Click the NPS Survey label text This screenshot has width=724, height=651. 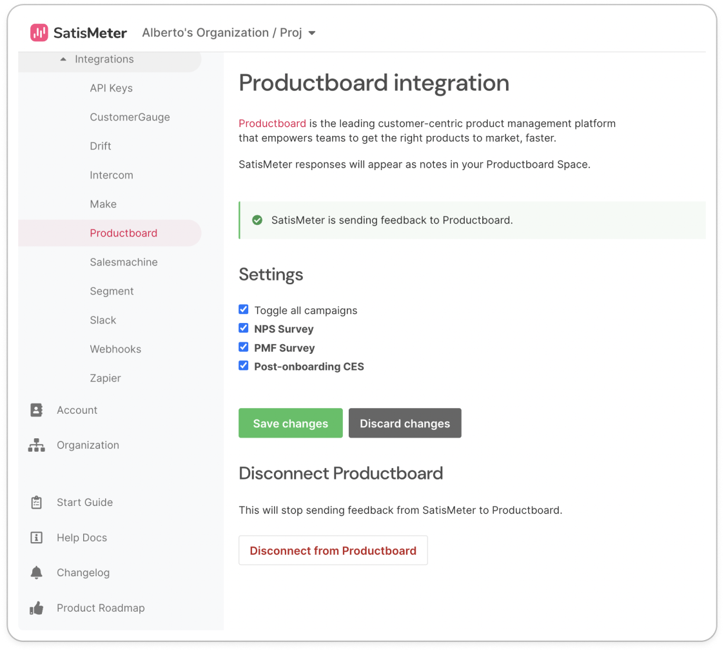284,329
